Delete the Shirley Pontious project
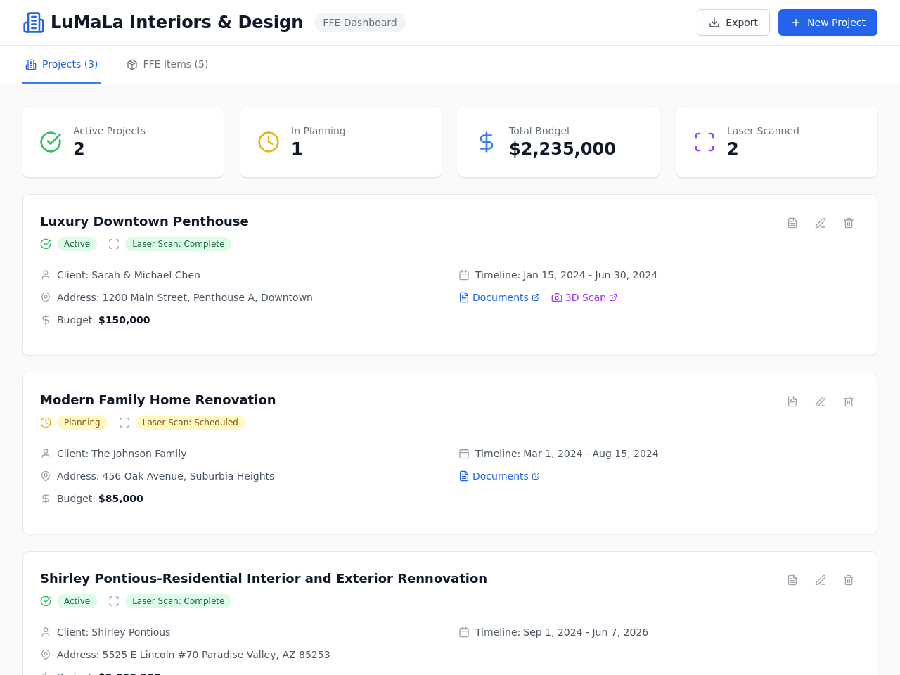900x675 pixels. (849, 580)
